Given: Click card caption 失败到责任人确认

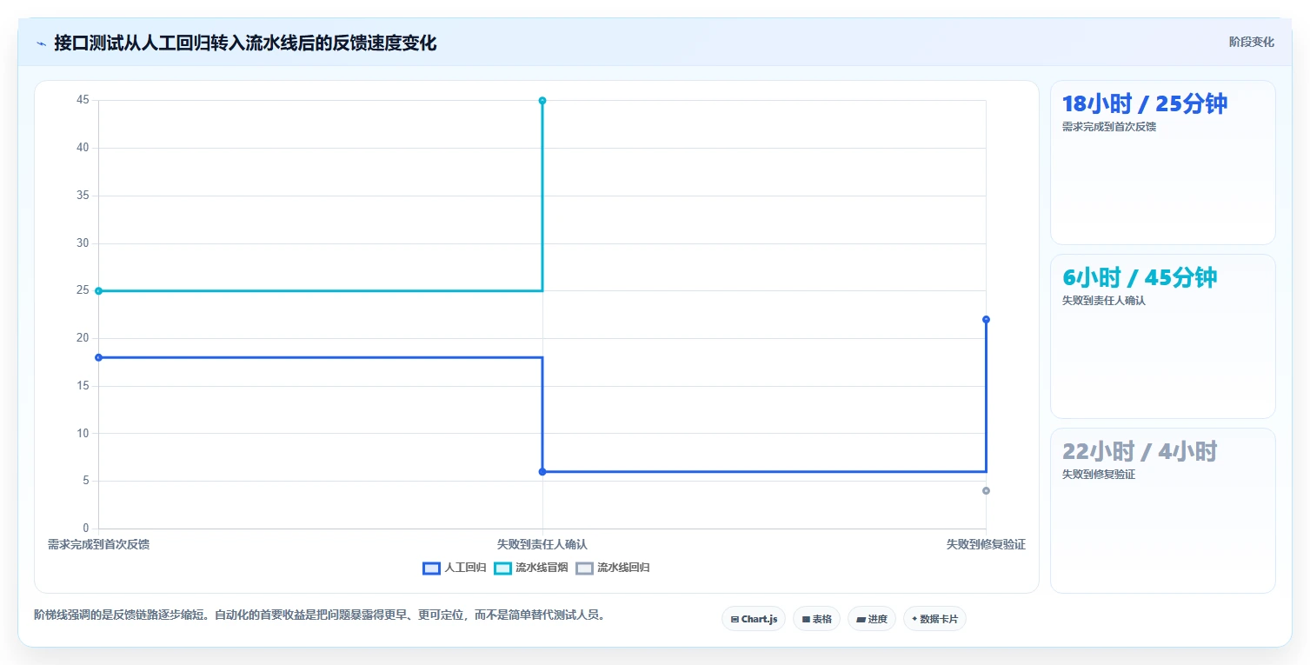Looking at the screenshot, I should coord(1104,300).
